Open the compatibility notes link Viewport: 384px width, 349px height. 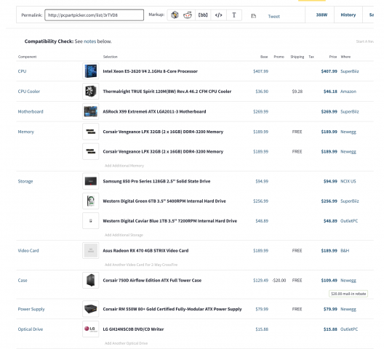90,41
